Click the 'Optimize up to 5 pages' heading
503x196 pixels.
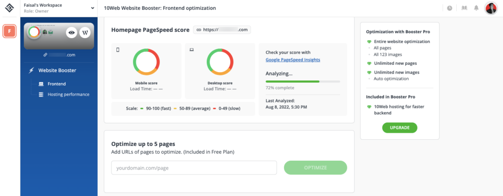coord(143,144)
